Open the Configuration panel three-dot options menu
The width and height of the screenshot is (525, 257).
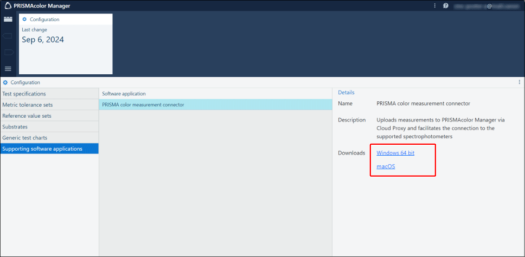click(x=519, y=82)
